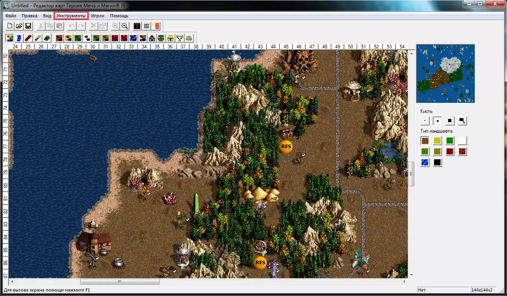Toggle the yellow-red passability overlay icon

tap(156, 26)
